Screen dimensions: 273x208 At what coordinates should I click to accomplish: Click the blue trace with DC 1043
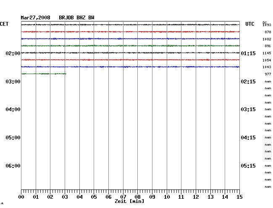[x=130, y=67]
